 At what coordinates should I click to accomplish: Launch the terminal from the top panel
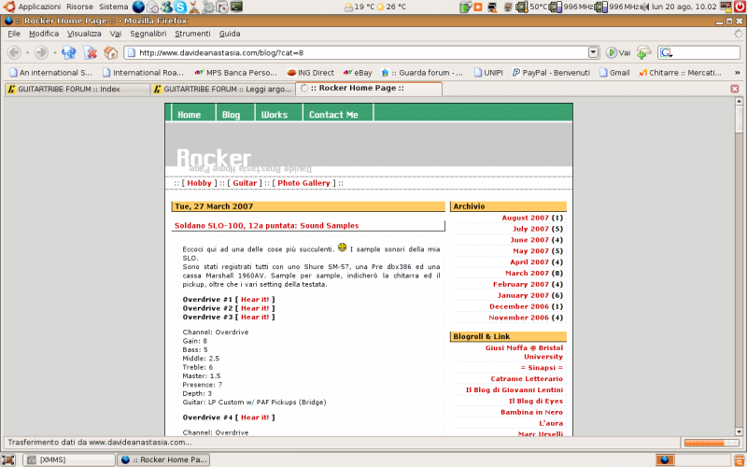click(236, 7)
